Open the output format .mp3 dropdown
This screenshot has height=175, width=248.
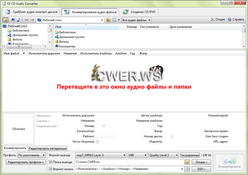click(x=100, y=155)
